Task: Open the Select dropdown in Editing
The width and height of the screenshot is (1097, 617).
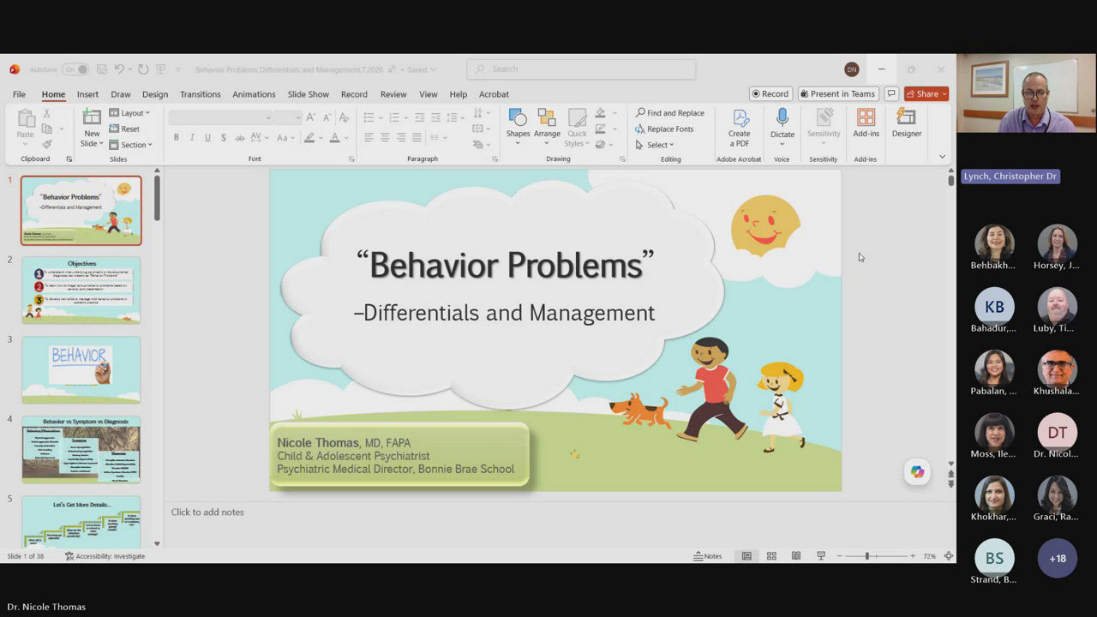Action: (655, 145)
